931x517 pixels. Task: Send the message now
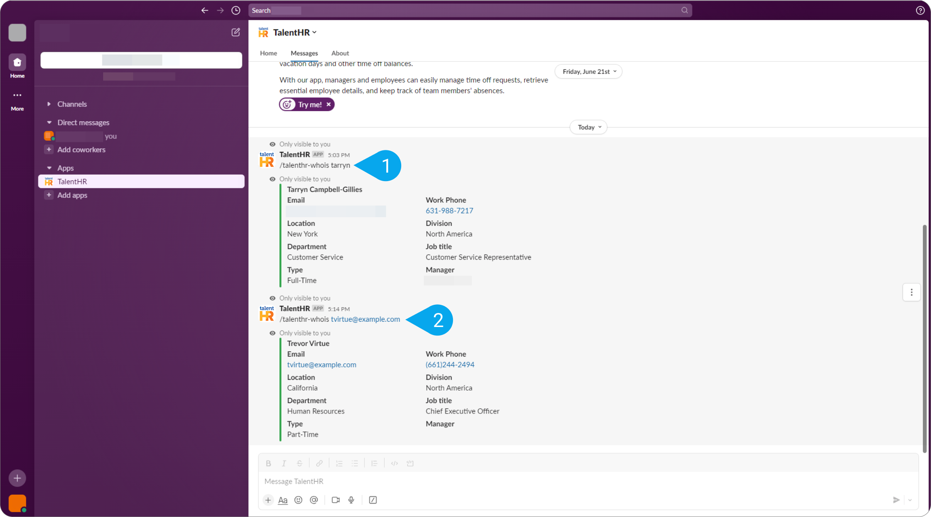click(x=896, y=500)
